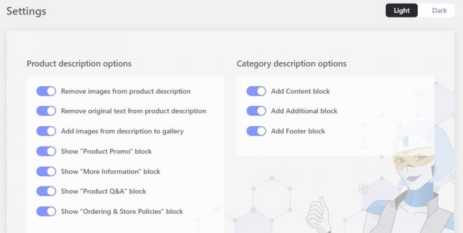Click the Category description options heading
The image size is (463, 233).
[291, 63]
